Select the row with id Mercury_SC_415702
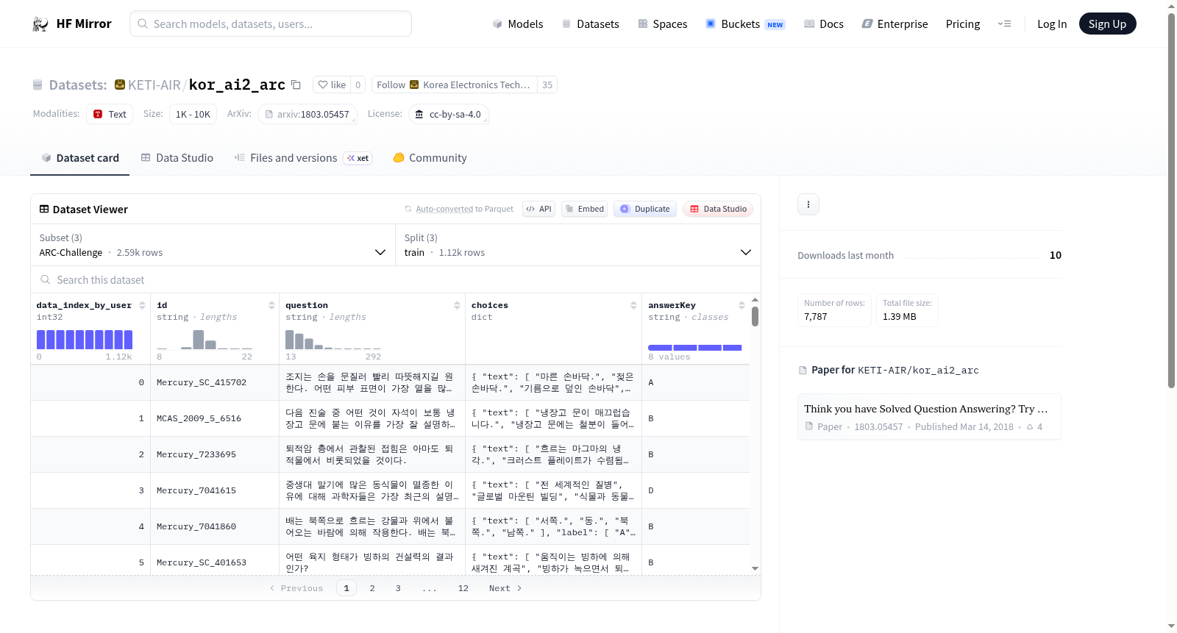The image size is (1177, 633). 390,382
